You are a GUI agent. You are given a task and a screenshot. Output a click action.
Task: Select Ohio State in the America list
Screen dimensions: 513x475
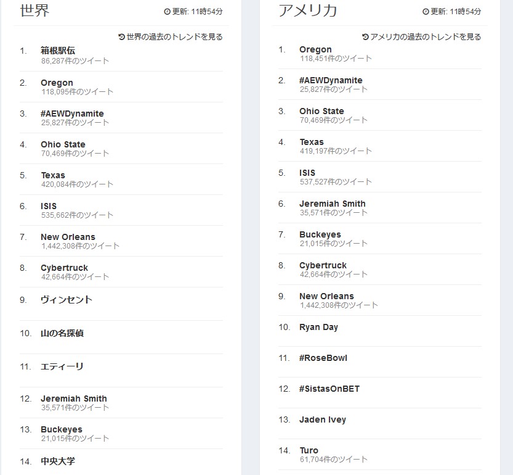pos(321,111)
